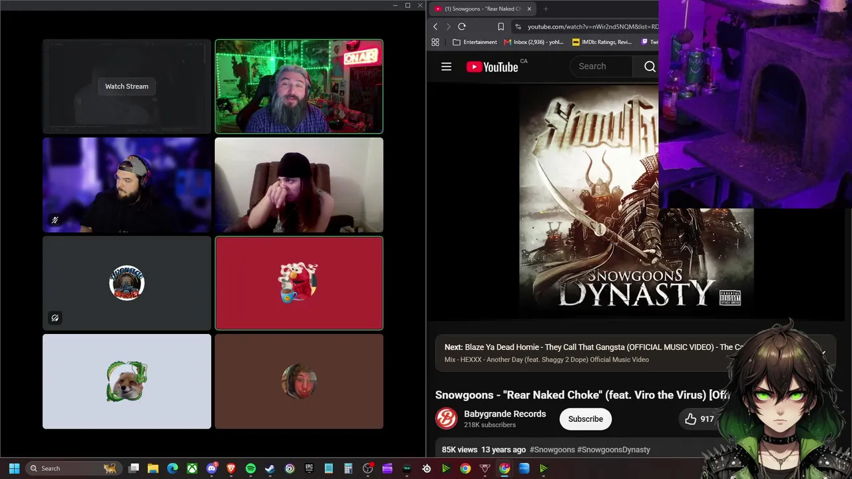Click the Snowgoons "Rear Naked Choke" video title

[583, 395]
